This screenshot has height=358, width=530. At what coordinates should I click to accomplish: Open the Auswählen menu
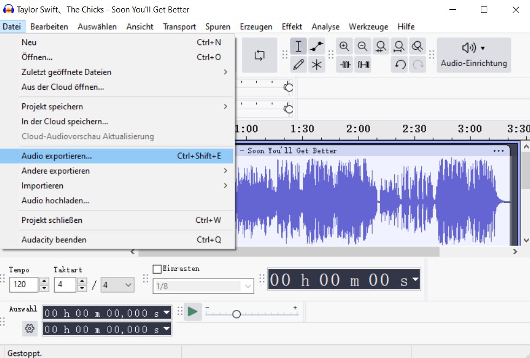97,26
